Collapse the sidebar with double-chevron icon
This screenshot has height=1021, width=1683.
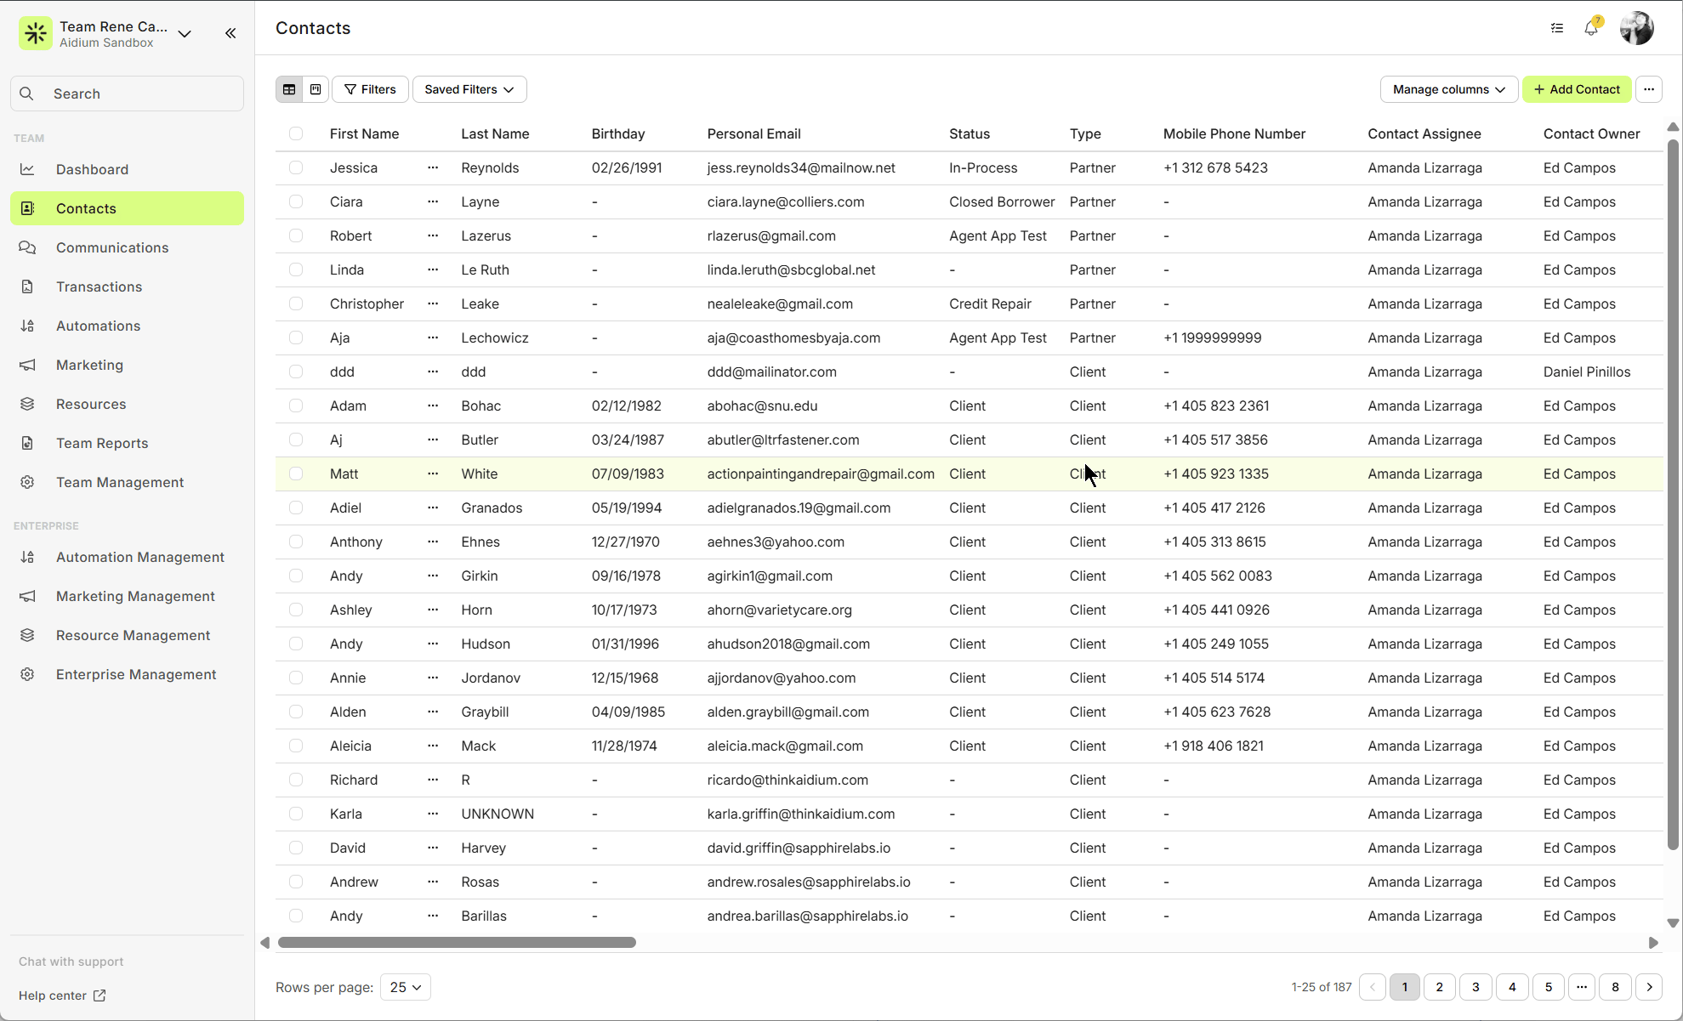coord(230,33)
